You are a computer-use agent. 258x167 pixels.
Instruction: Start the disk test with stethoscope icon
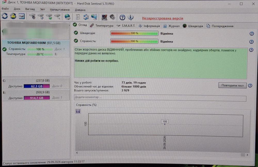(x=32, y=16)
